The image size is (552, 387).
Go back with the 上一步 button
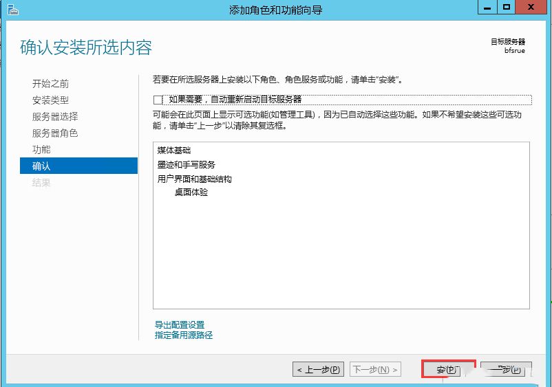tap(318, 370)
